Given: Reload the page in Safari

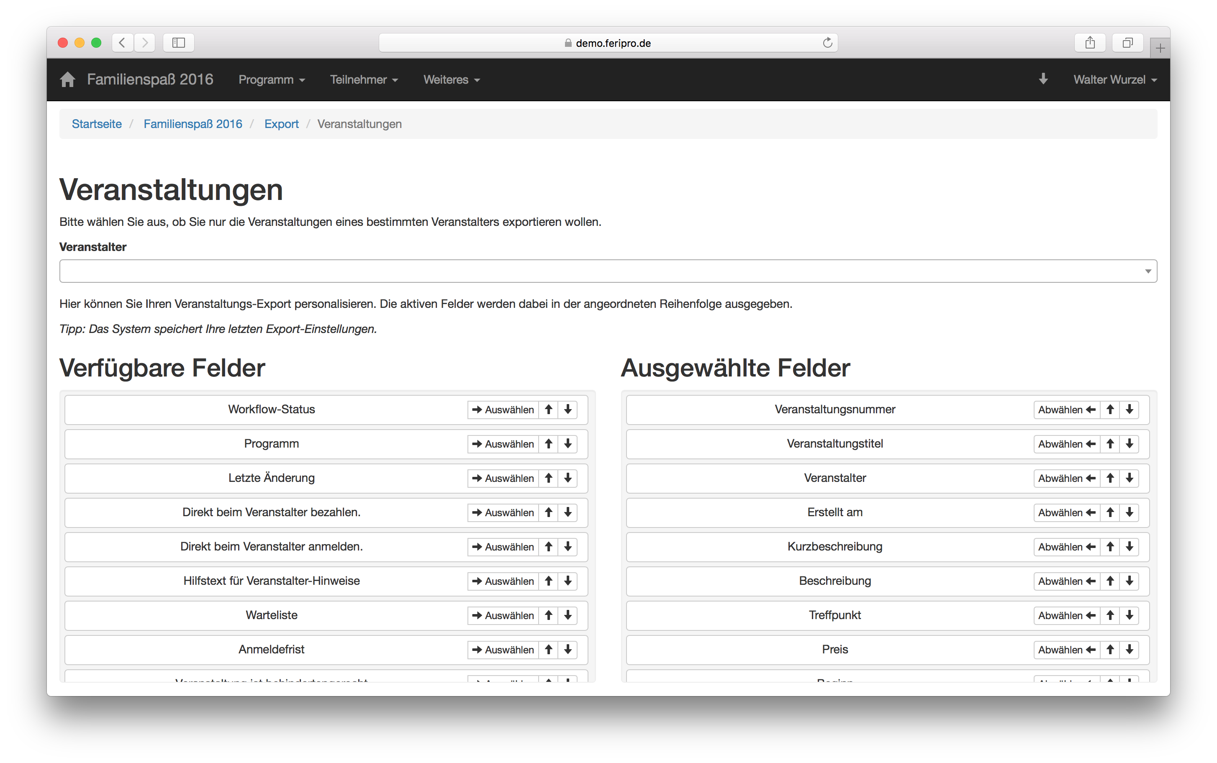Looking at the screenshot, I should [827, 43].
